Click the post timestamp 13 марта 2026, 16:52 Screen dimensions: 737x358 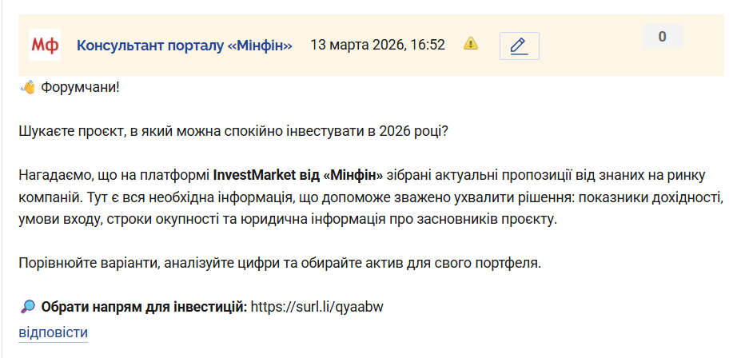tap(377, 45)
